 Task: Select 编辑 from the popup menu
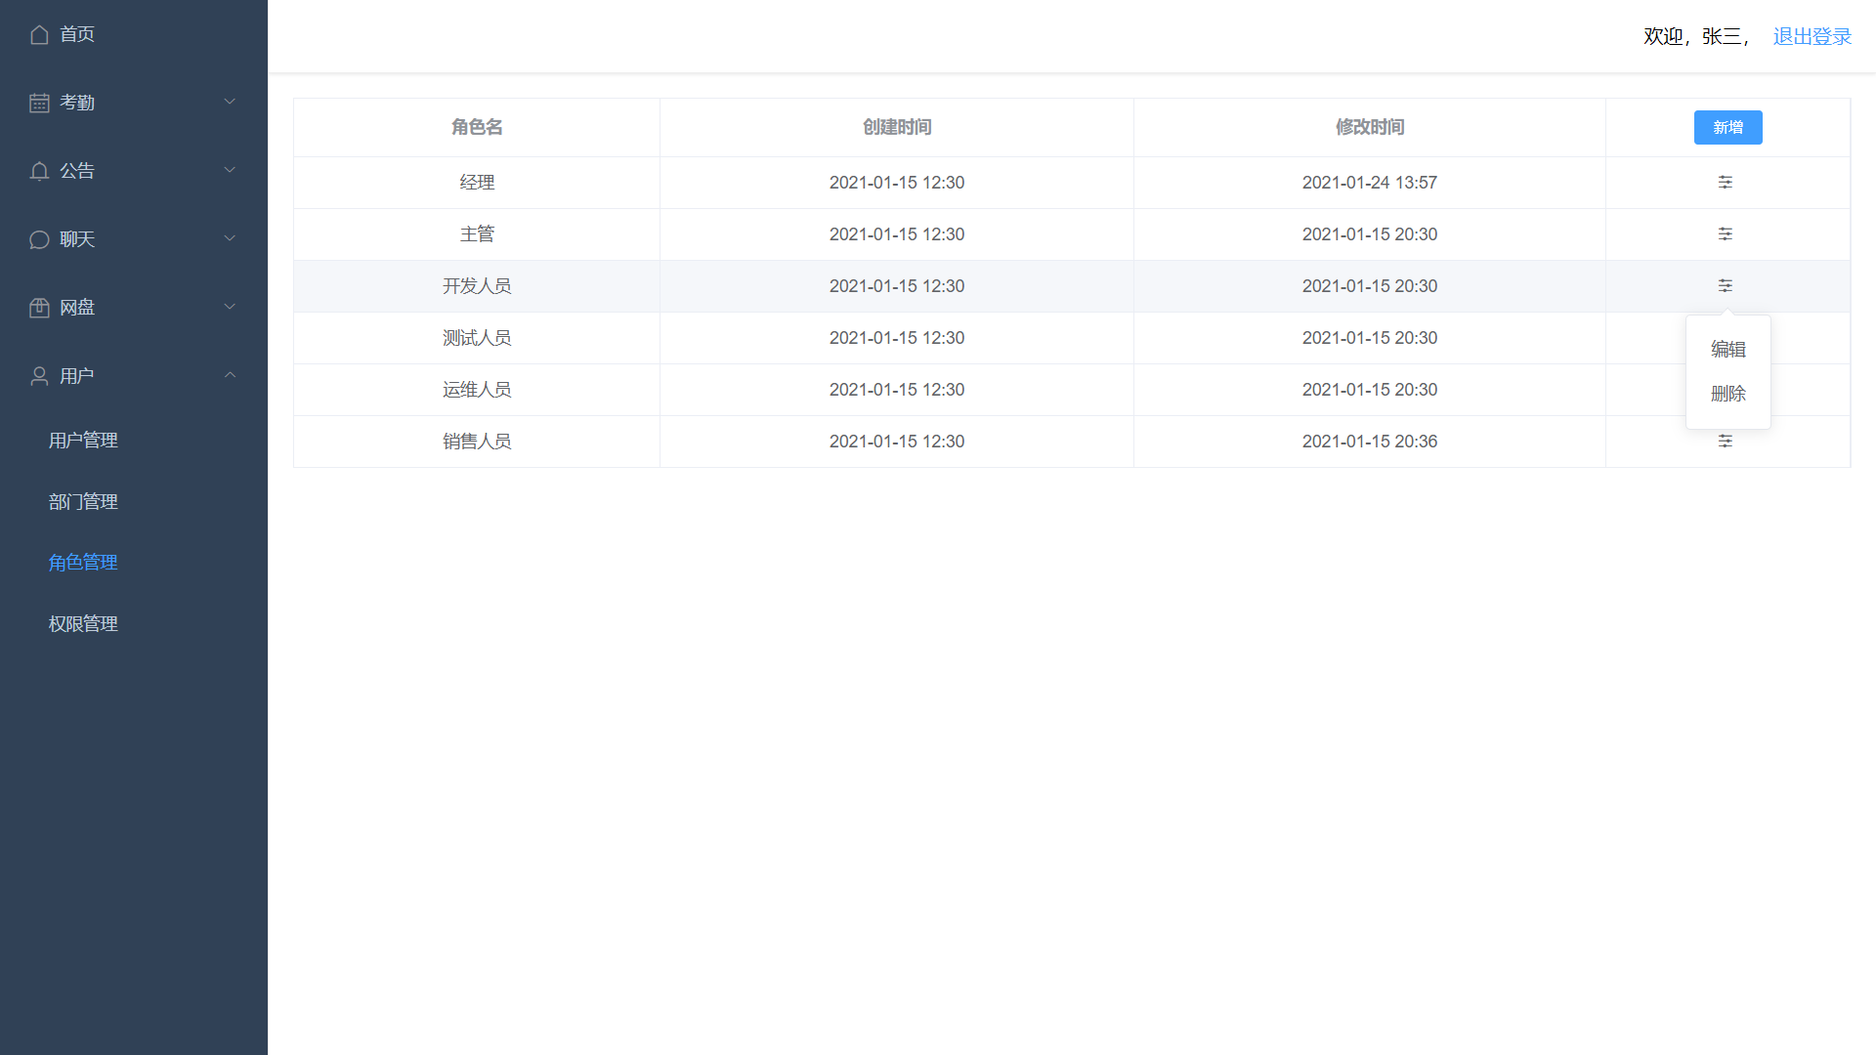(x=1727, y=350)
